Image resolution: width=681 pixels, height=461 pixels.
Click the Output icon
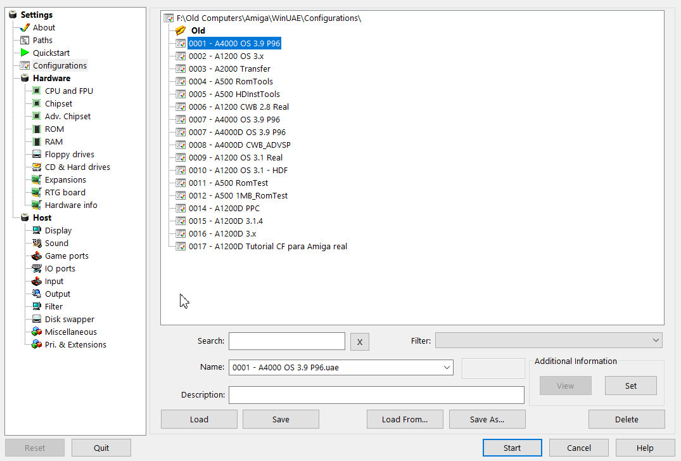37,294
